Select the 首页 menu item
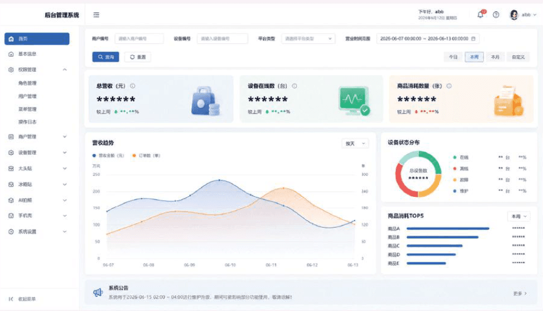The width and height of the screenshot is (543, 311). click(x=37, y=39)
